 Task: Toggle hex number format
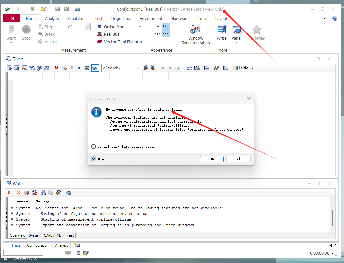pos(165,26)
